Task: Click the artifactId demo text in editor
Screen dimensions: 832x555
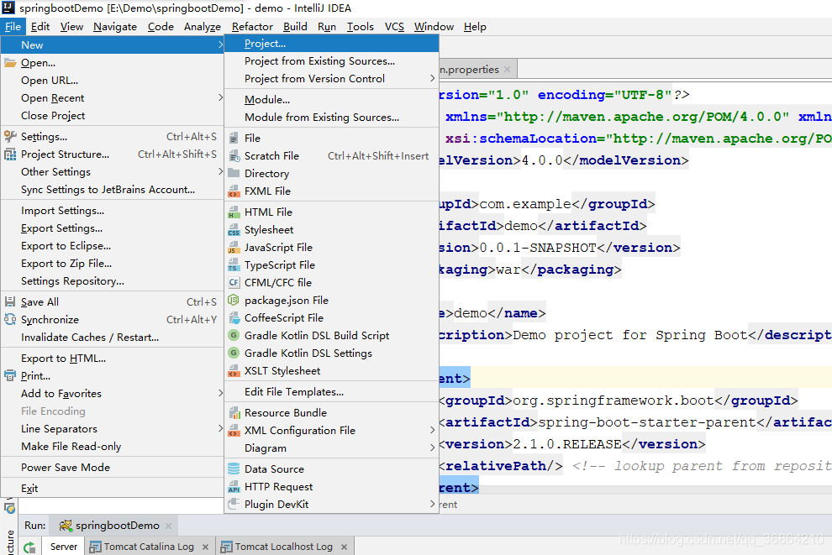Action: tap(521, 226)
